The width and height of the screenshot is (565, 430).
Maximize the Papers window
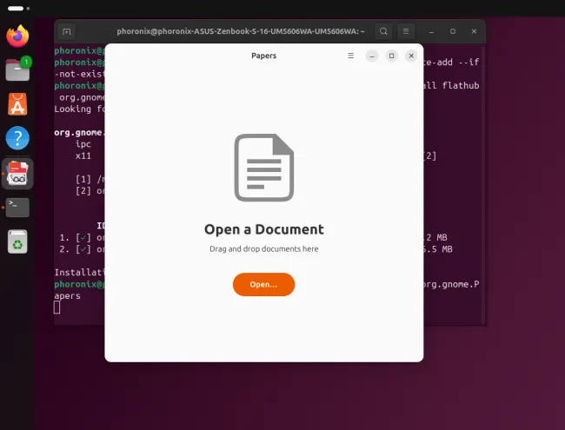[x=391, y=56]
